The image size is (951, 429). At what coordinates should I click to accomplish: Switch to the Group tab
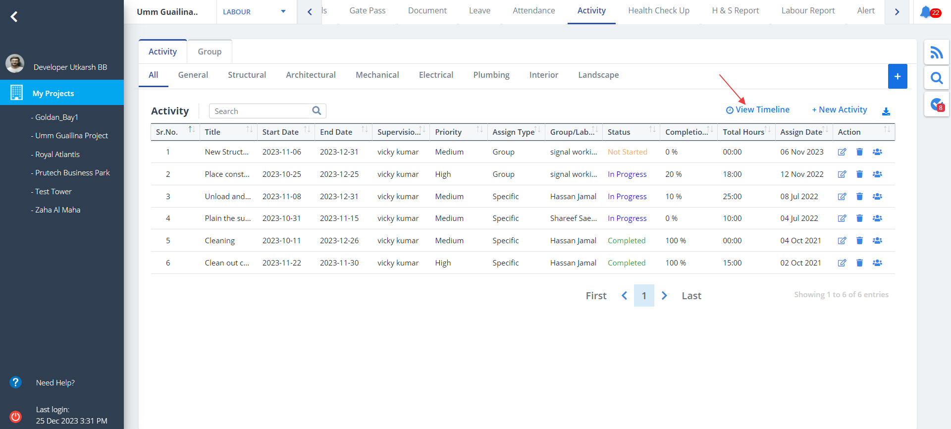tap(210, 52)
